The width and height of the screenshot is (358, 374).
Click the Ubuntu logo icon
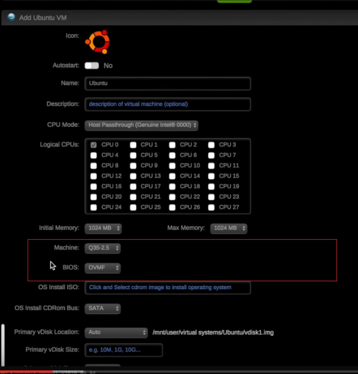coord(98,42)
